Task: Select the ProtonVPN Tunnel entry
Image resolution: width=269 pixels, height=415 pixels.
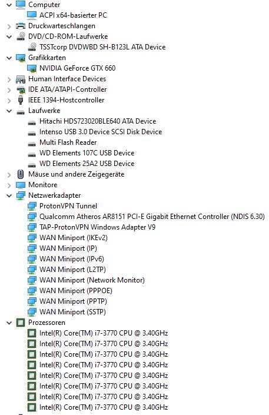Action: [x=68, y=206]
